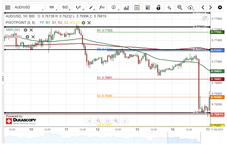Expand the left side panel handle
Viewport: 227px width, 145px height.
click(3, 79)
